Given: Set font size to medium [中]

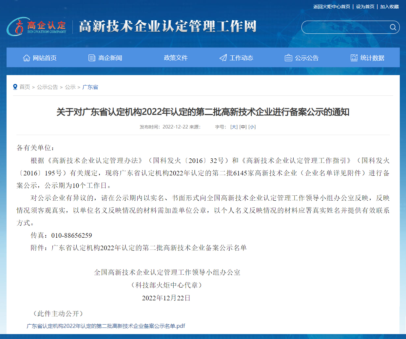Looking at the screenshot, I should 243,127.
